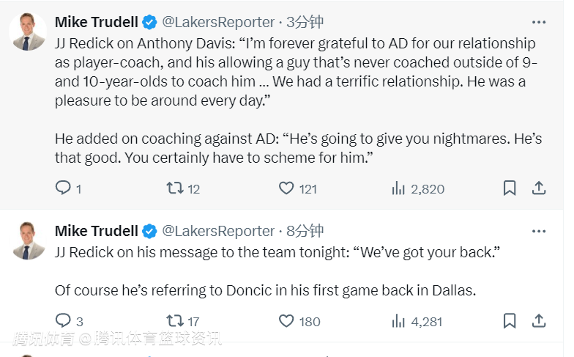Image resolution: width=574 pixels, height=357 pixels.
Task: Open Mike Trudell's profile from first tweet name
Action: click(x=97, y=22)
